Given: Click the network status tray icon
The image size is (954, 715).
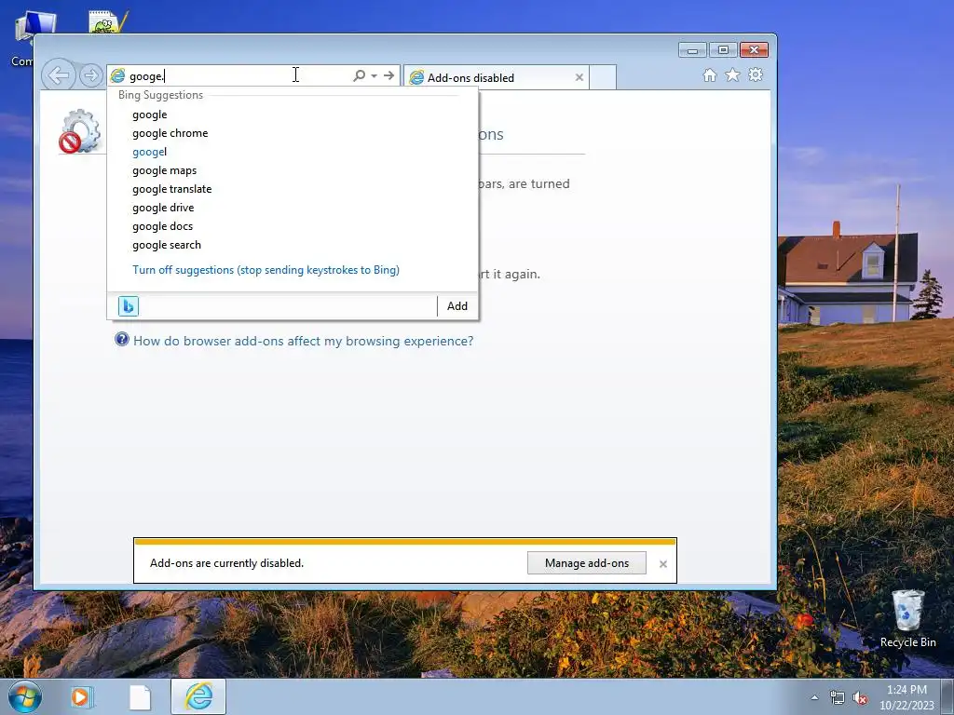Looking at the screenshot, I should pyautogui.click(x=838, y=697).
